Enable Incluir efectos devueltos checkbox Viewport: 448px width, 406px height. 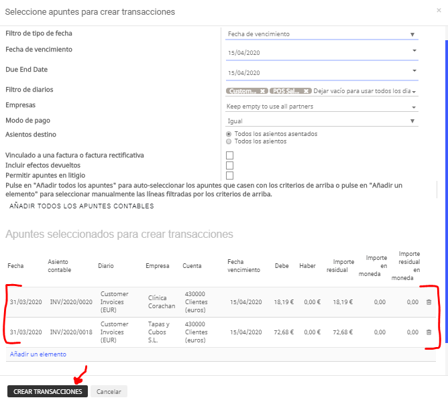(229, 165)
